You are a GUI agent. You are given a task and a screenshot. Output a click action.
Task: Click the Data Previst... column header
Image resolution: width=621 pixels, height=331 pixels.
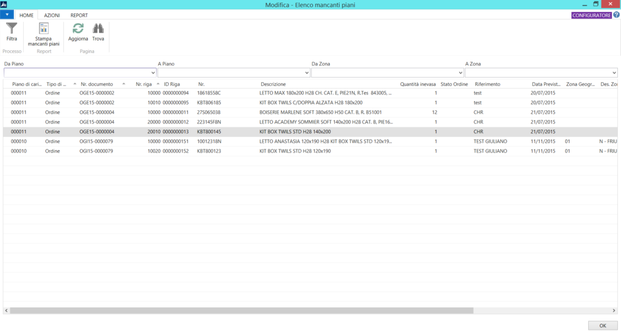[x=546, y=84]
